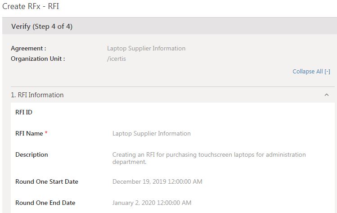
Task: Click the Description field label
Action: pyautogui.click(x=31, y=154)
